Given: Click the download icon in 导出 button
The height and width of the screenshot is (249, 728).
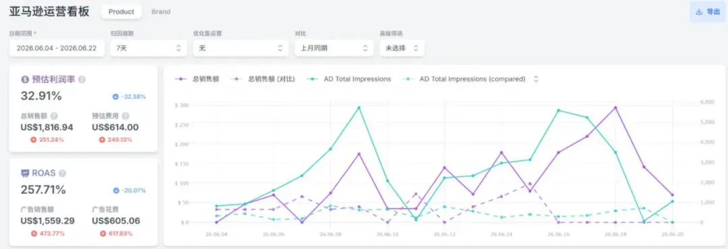Looking at the screenshot, I should 699,11.
